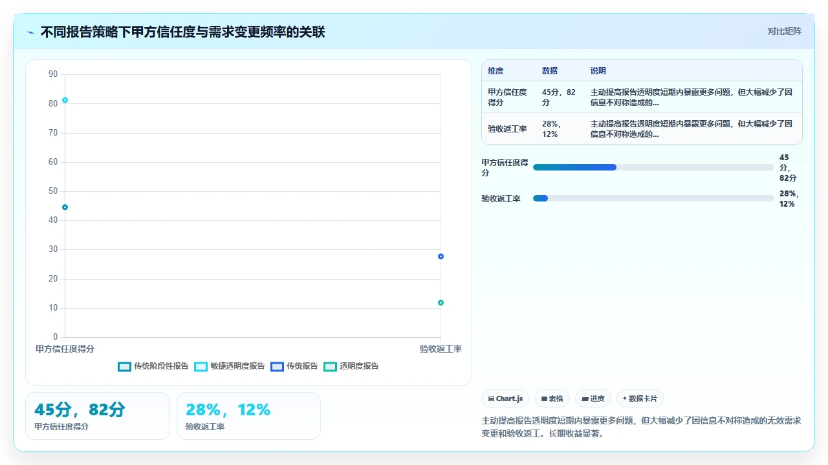This screenshot has height=465, width=828.
Task: Click the 甲方信任度得分 progress bar
Action: [653, 167]
